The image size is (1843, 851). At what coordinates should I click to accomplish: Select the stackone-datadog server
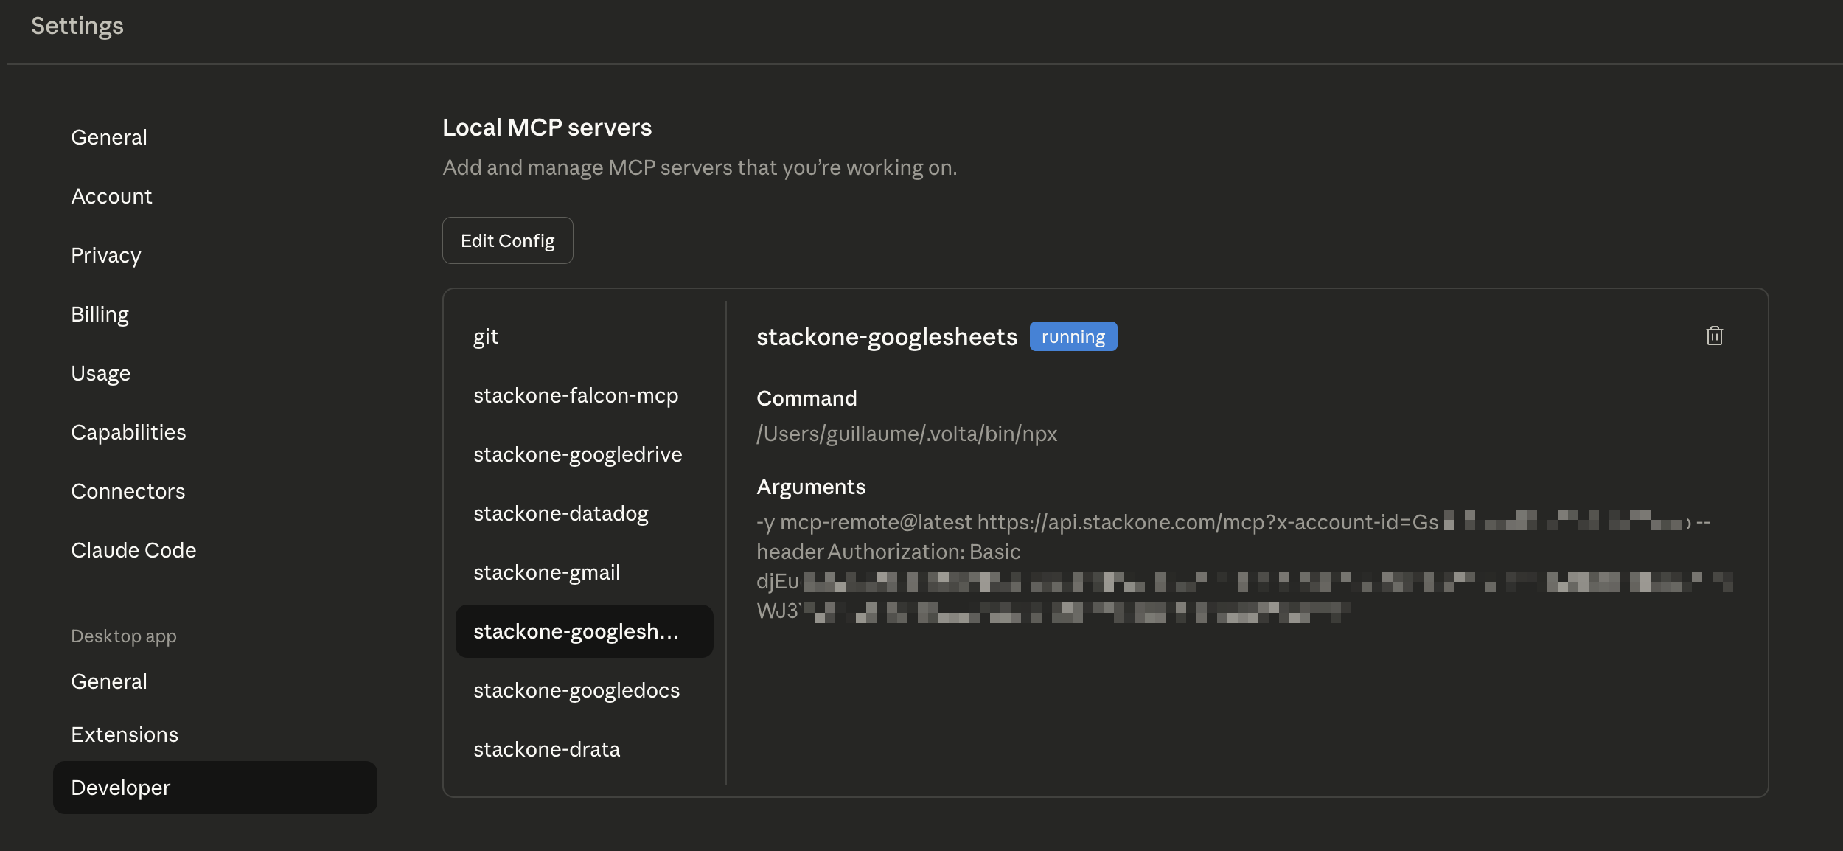(561, 513)
